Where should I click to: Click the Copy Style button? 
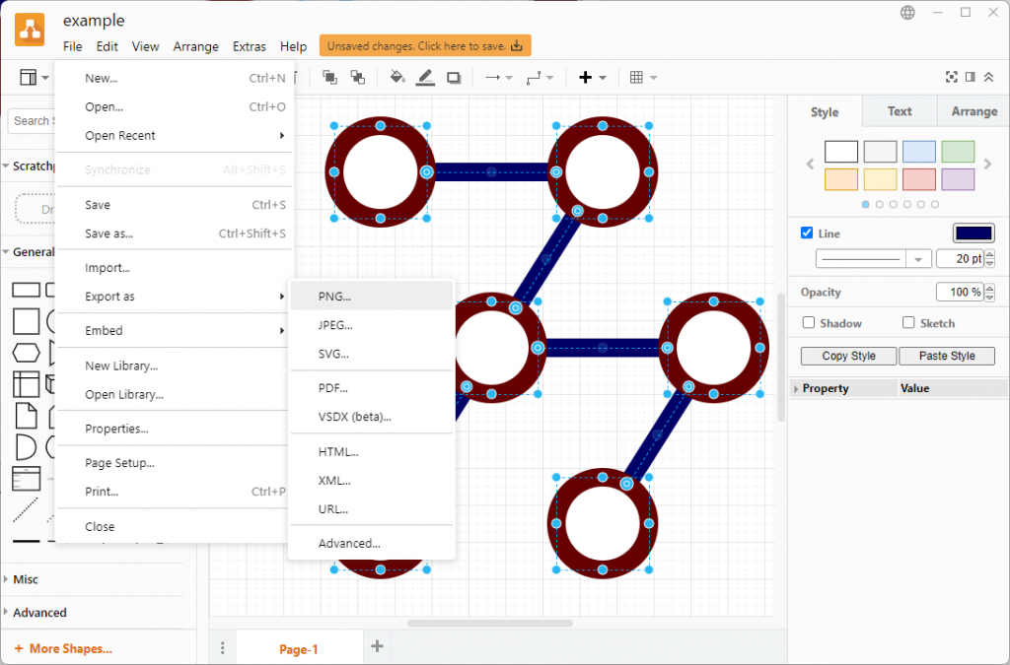pos(848,356)
